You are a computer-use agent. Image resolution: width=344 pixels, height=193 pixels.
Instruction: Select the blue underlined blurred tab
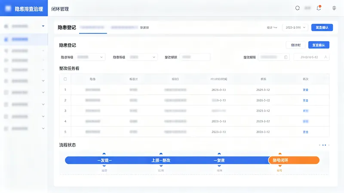[92, 27]
